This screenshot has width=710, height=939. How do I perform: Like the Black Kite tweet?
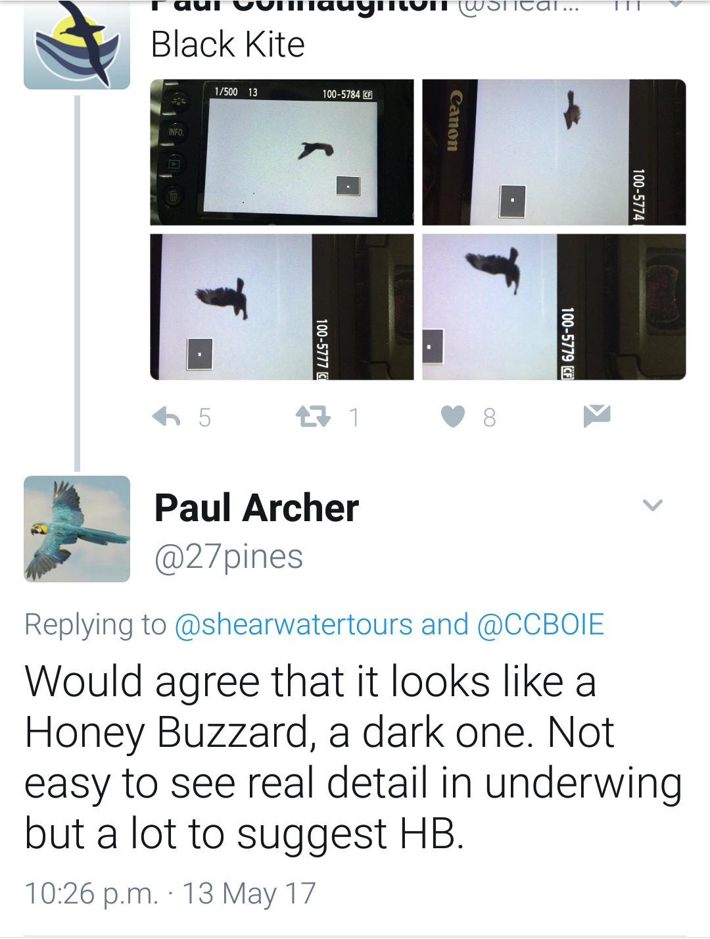(x=453, y=417)
